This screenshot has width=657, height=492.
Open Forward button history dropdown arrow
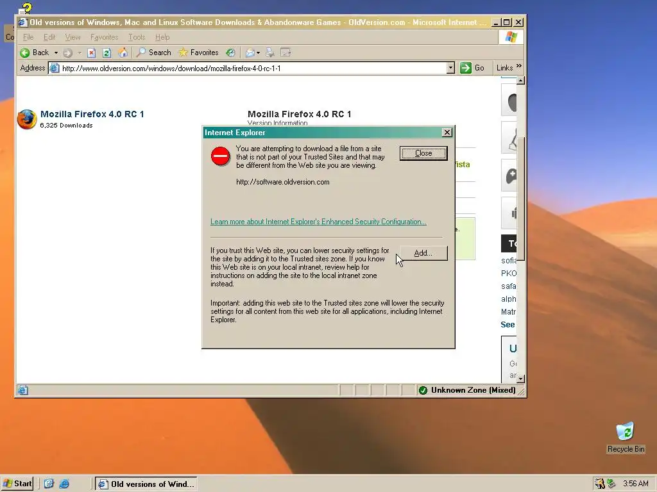tap(79, 53)
